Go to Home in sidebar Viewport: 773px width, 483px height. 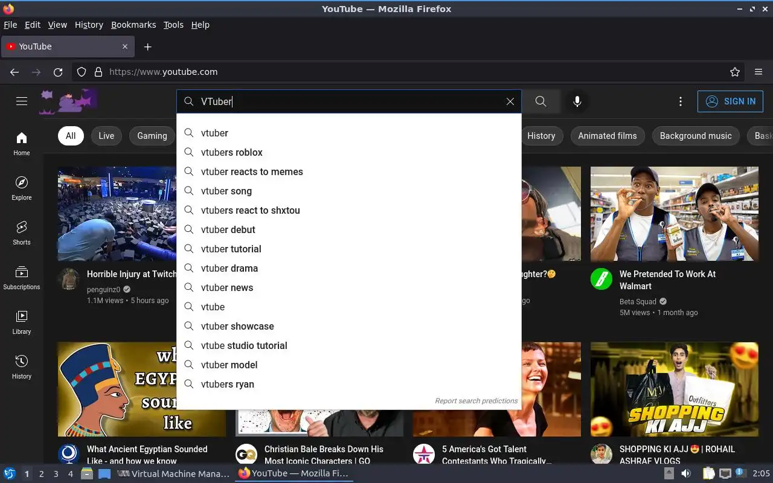pyautogui.click(x=22, y=144)
